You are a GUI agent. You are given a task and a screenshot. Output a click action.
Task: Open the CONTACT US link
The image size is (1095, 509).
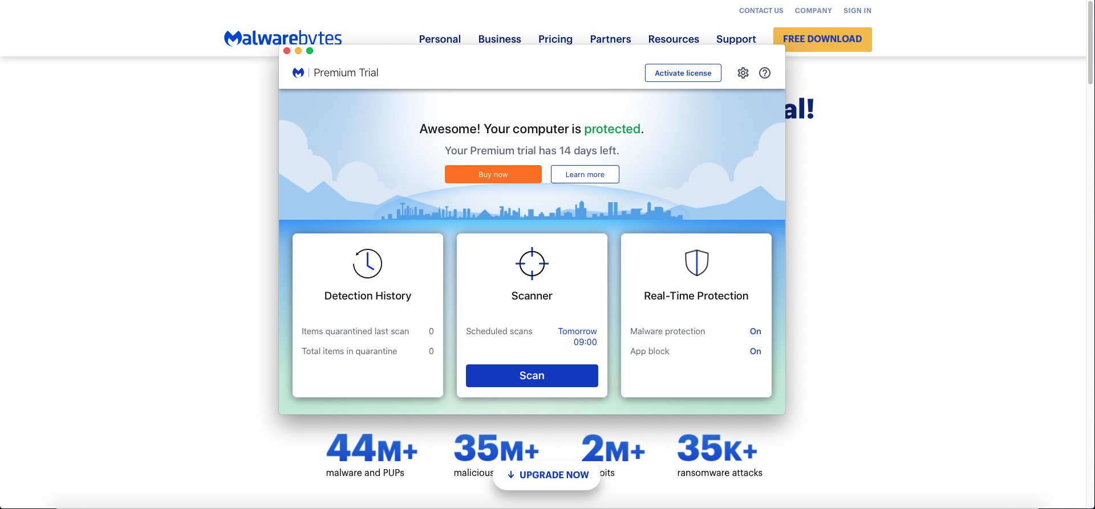[x=761, y=10]
